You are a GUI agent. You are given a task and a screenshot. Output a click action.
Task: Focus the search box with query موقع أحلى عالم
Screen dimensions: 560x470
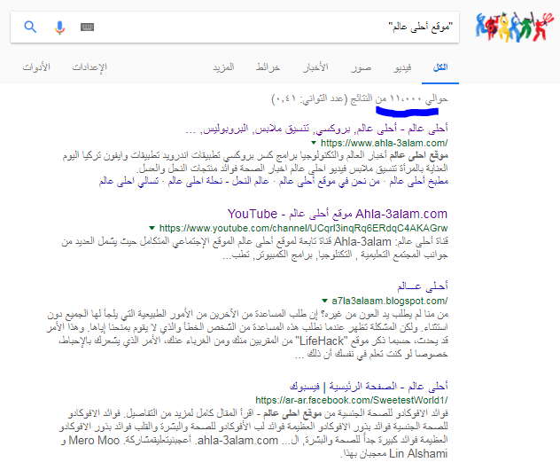[235, 27]
